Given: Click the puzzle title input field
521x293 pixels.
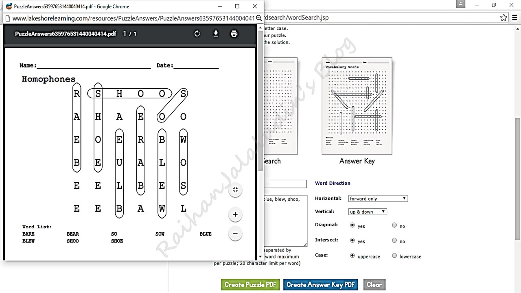Looking at the screenshot, I should pos(285,184).
